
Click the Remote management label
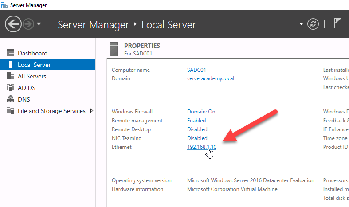[137, 121]
